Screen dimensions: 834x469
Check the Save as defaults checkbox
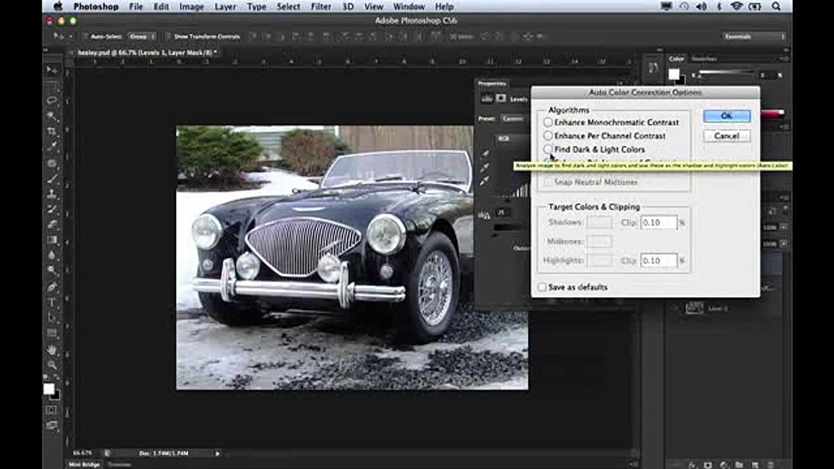pos(542,287)
